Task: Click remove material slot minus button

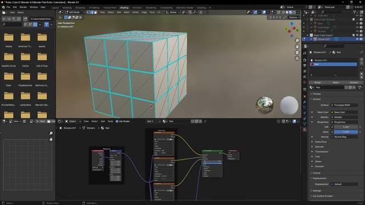Action: (362, 64)
